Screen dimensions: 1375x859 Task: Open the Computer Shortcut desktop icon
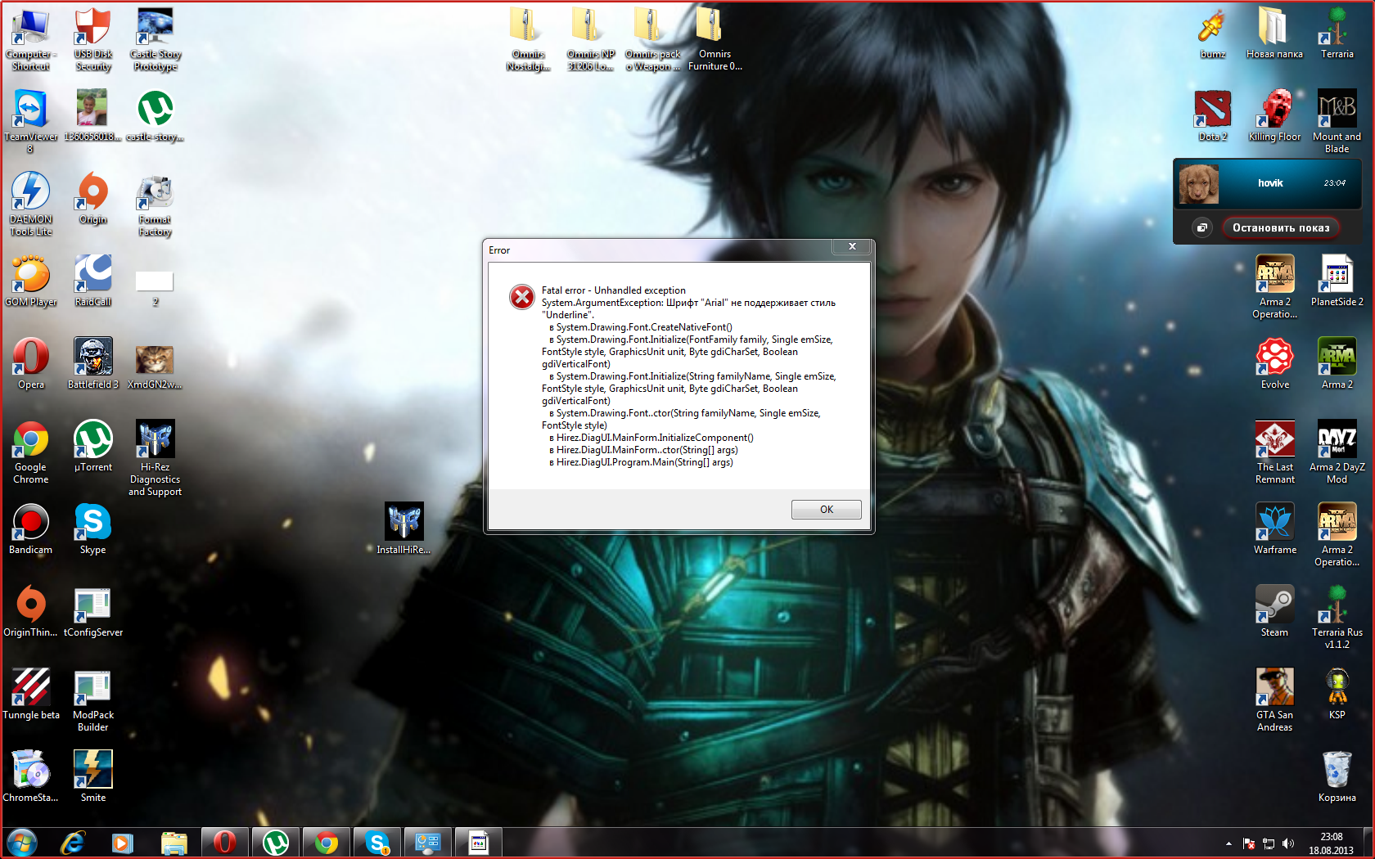31,39
